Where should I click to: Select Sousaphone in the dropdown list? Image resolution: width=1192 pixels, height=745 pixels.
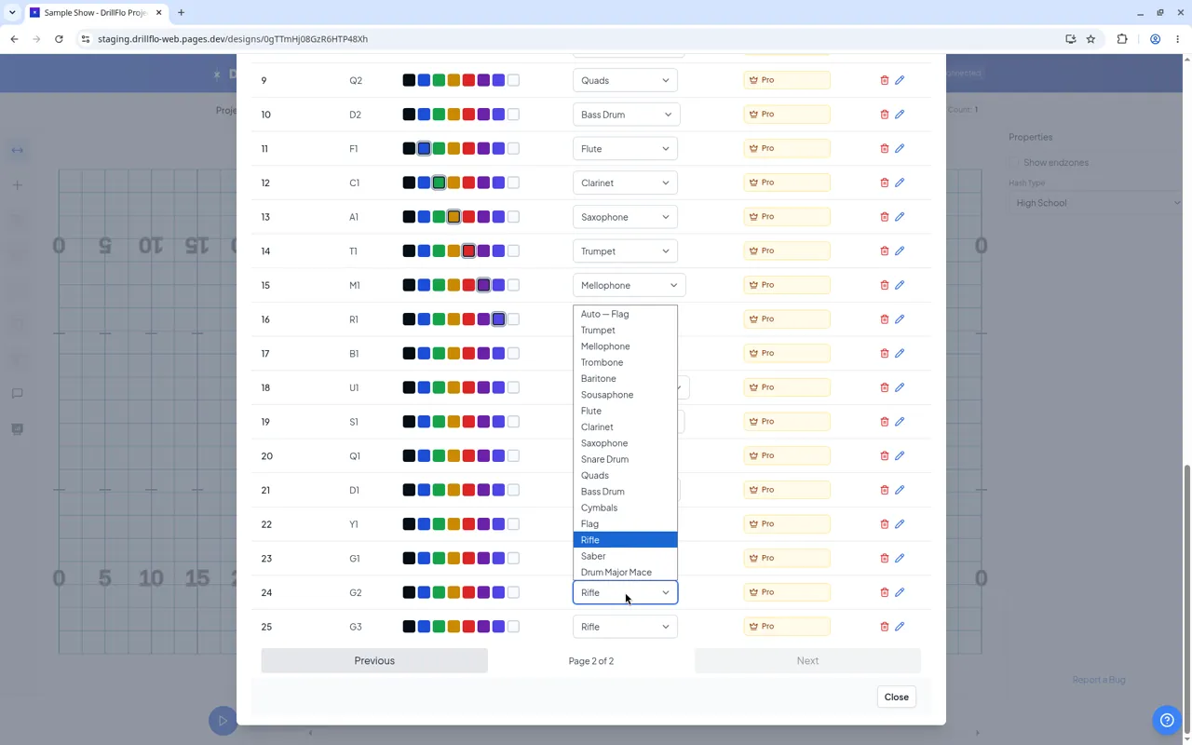625,395
